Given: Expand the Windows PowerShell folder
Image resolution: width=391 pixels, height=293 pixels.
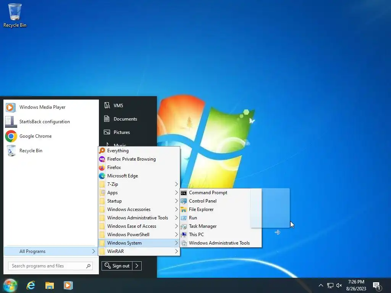Looking at the screenshot, I should pos(139,235).
